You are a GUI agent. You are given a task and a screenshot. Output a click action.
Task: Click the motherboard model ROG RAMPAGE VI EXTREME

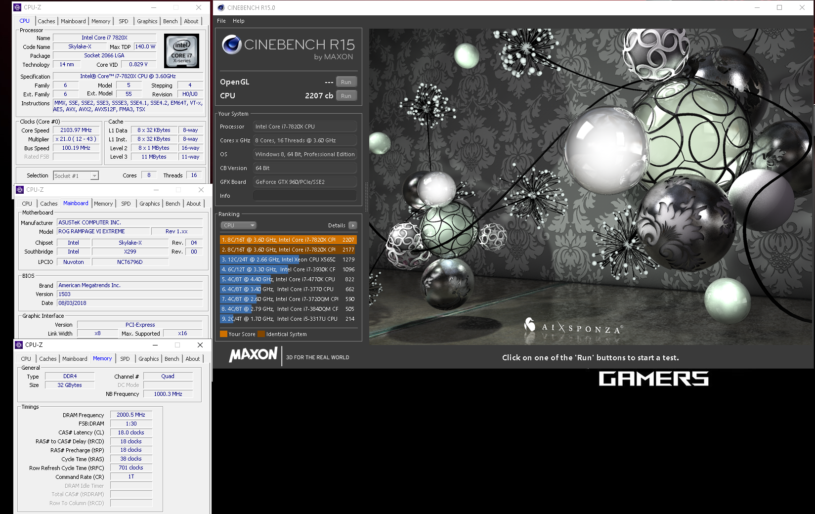(x=103, y=231)
